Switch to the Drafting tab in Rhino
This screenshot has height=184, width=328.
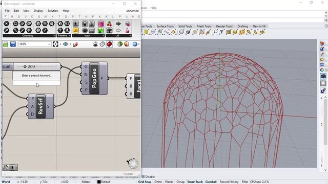[242, 26]
